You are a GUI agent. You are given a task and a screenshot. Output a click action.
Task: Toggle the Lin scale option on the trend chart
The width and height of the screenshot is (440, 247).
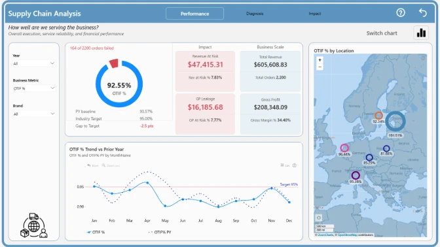tap(285, 165)
